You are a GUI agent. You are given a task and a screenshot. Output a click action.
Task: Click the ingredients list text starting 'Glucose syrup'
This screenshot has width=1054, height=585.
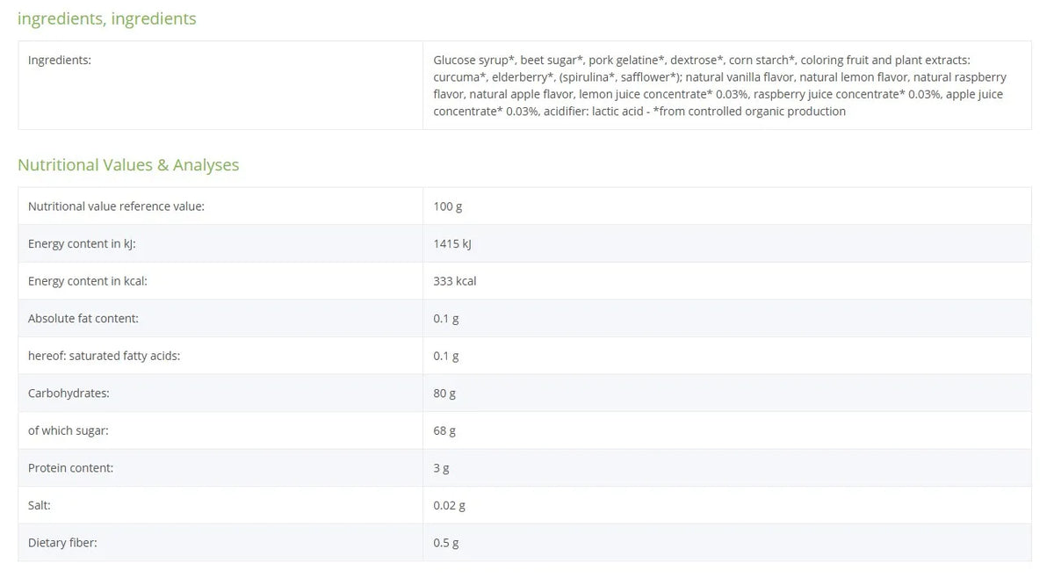coord(719,85)
